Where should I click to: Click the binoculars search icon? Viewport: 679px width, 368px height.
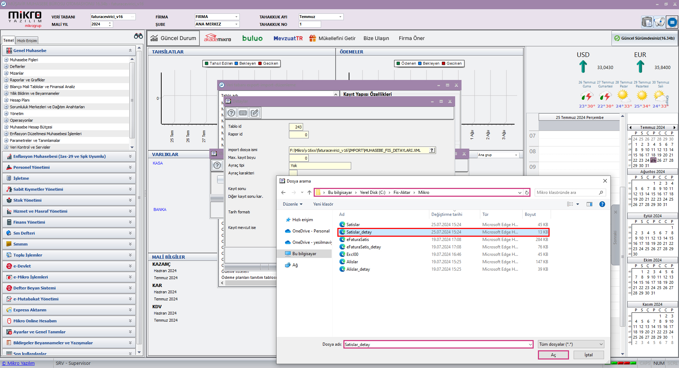point(138,36)
